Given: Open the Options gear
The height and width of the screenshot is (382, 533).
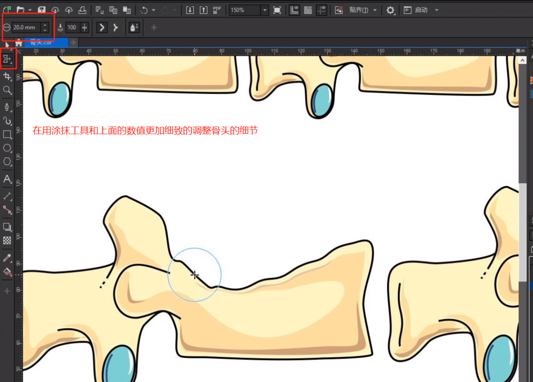Looking at the screenshot, I should 390,10.
